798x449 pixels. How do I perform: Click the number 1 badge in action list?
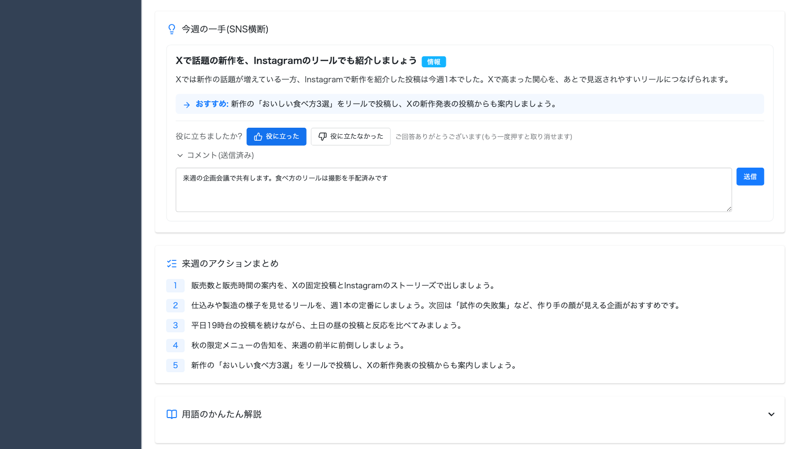(x=175, y=285)
